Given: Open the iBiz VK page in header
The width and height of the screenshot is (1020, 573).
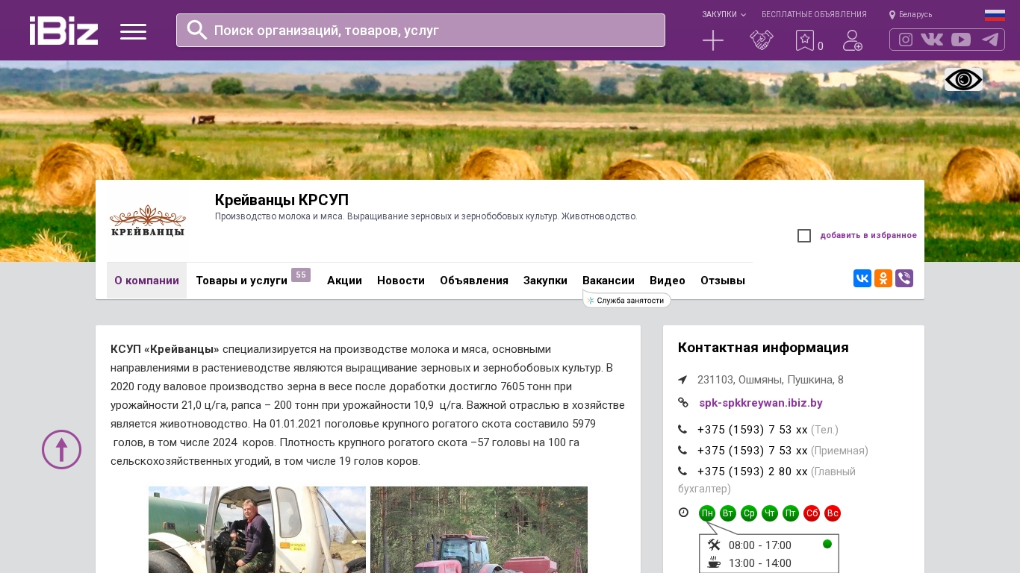Looking at the screenshot, I should 932,40.
